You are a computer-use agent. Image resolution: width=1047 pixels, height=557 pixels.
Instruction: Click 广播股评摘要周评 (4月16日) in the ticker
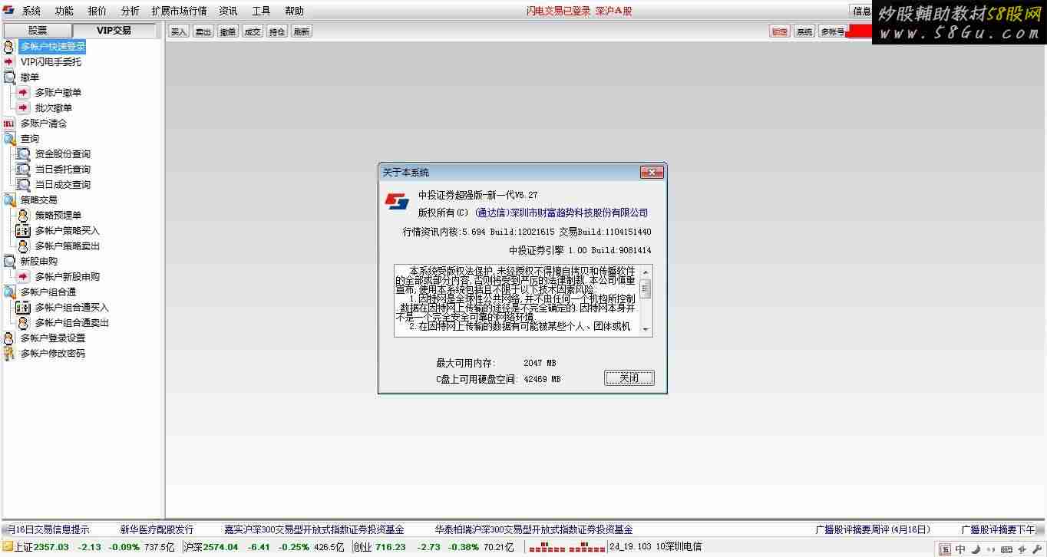click(x=873, y=529)
